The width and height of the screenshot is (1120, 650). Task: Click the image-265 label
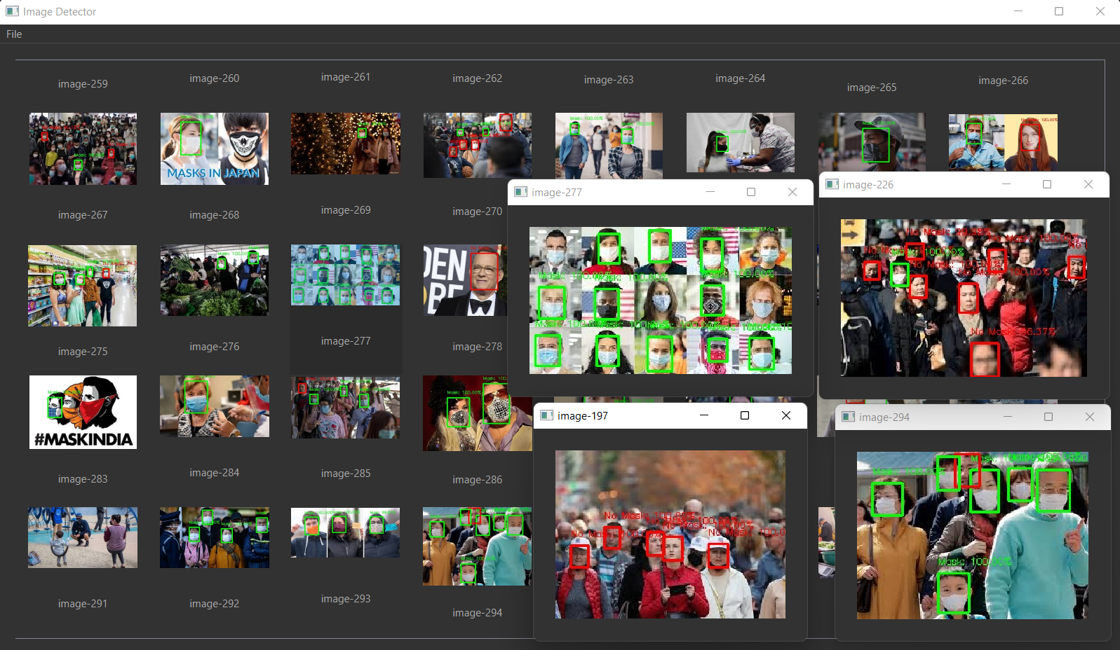(x=872, y=88)
